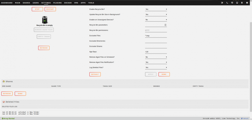The height and width of the screenshot is (120, 252).
Task: Click the icon inside Recycle Bin parameters field
Action: pyautogui.click(x=165, y=25)
